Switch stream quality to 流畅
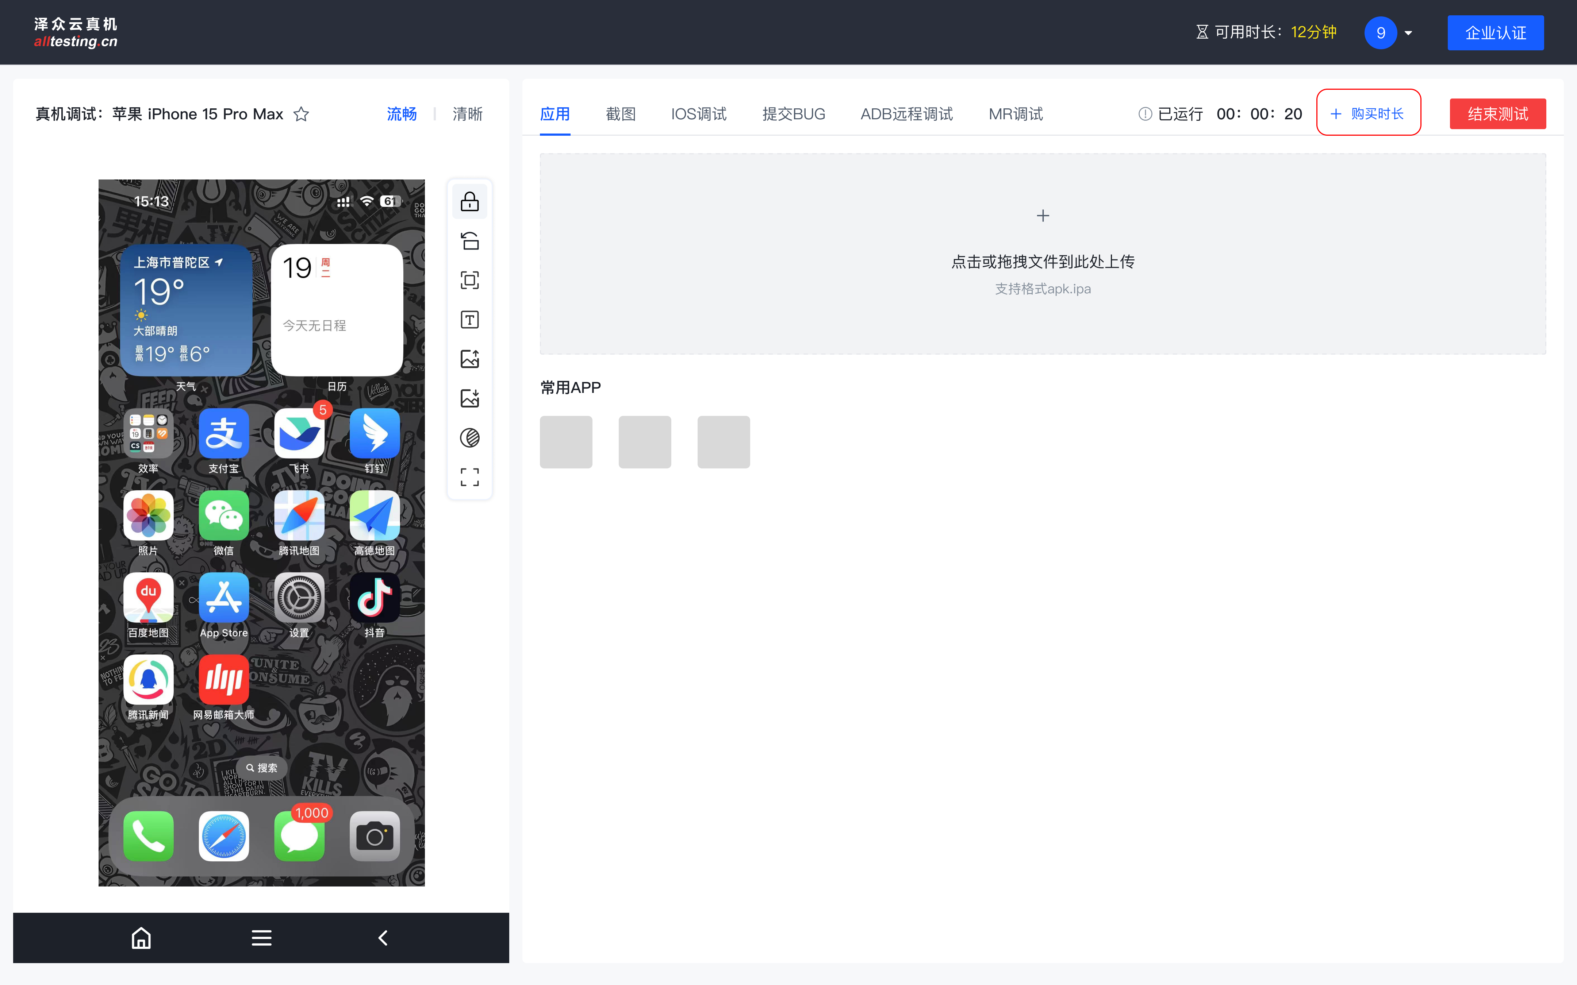The image size is (1577, 985). tap(402, 114)
